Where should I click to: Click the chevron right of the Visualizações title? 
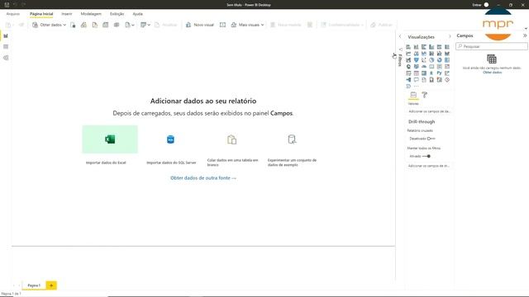click(x=450, y=36)
